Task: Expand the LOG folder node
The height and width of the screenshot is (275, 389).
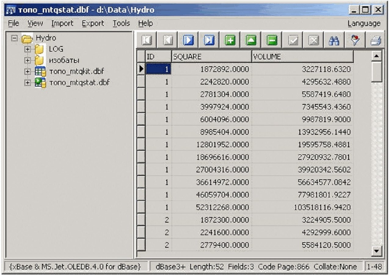Action: (28, 49)
